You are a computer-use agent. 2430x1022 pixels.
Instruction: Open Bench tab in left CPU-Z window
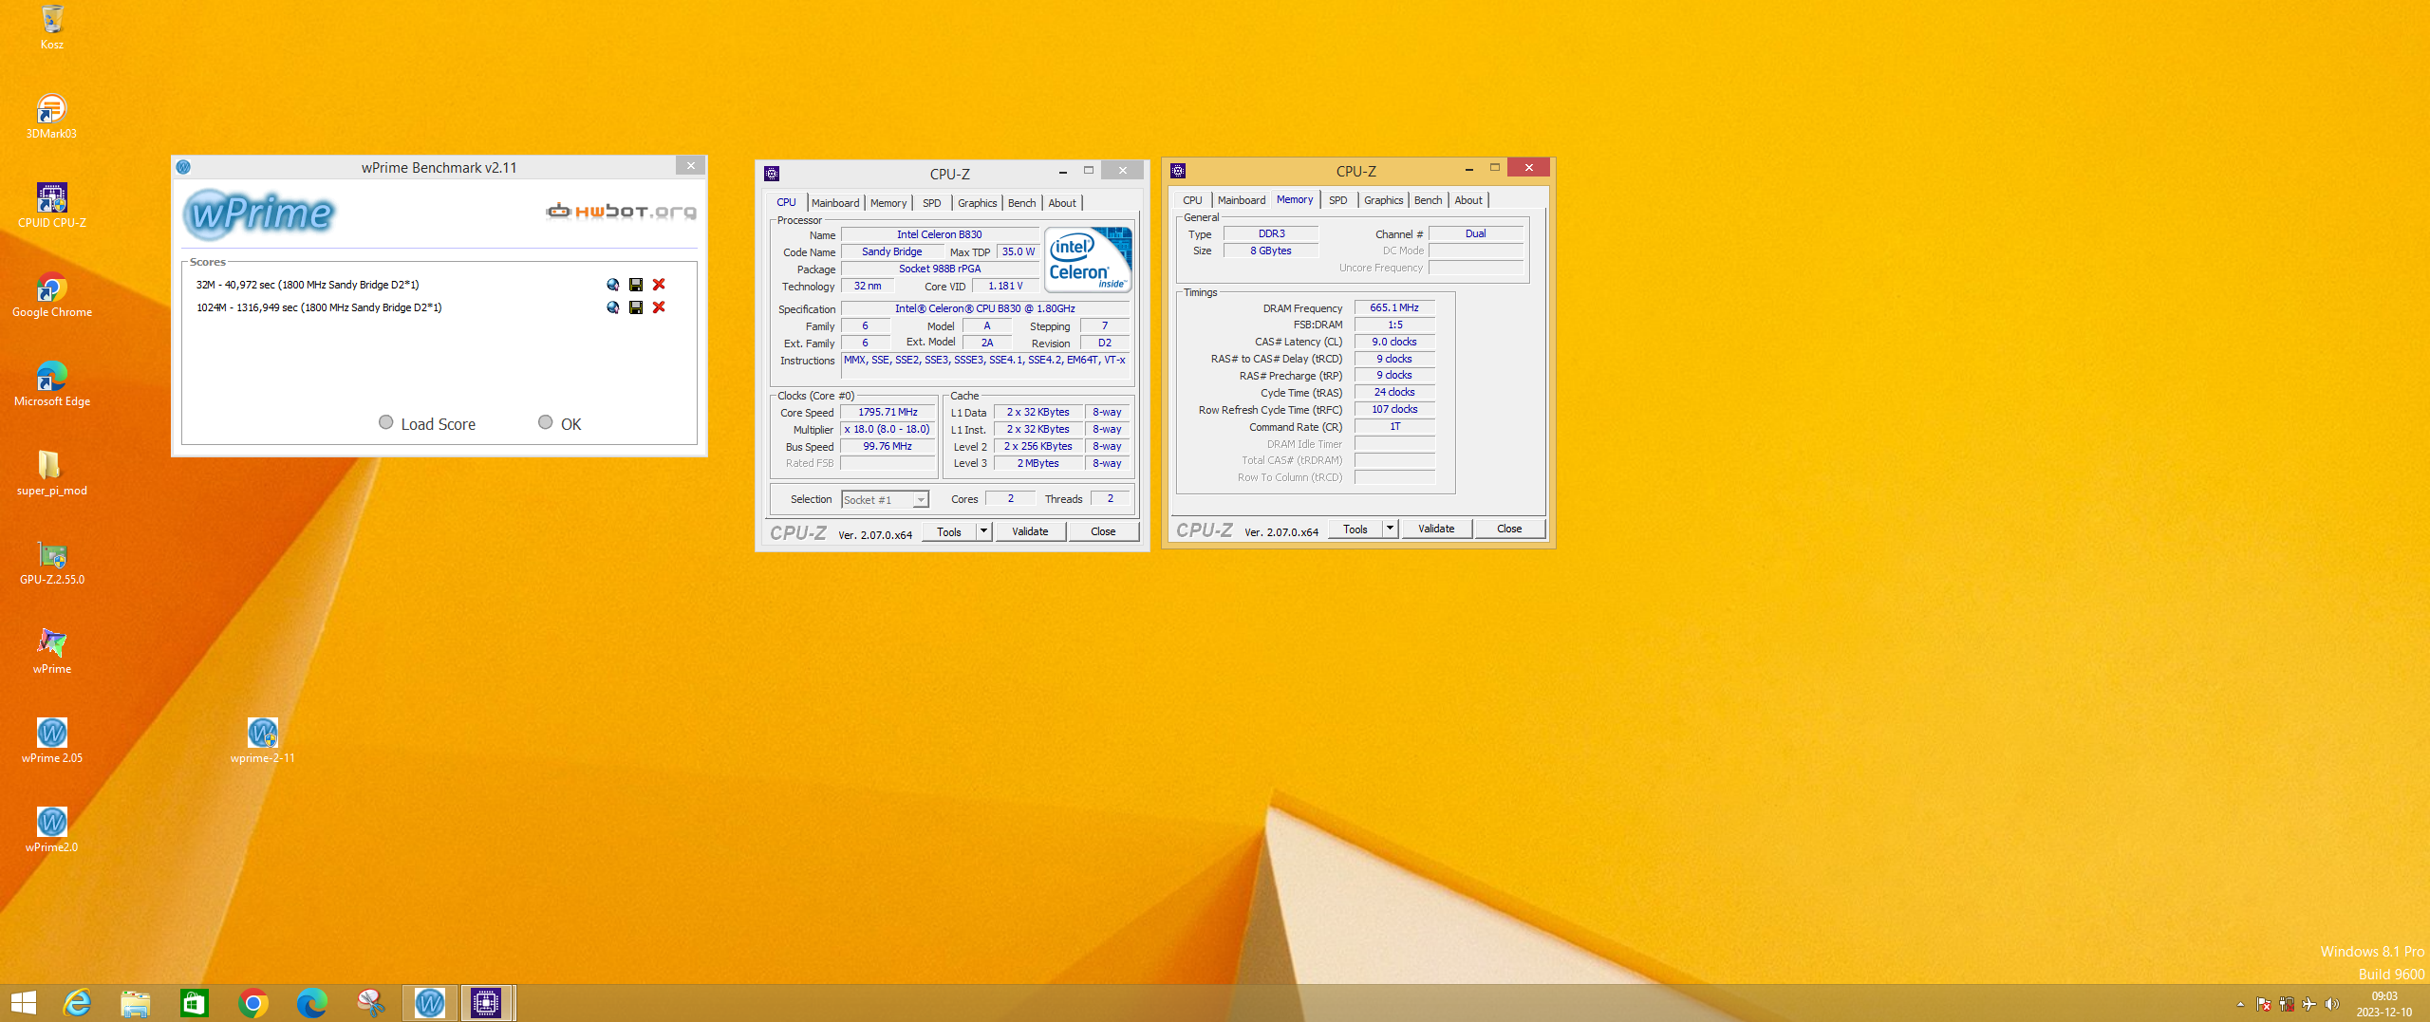(1021, 203)
